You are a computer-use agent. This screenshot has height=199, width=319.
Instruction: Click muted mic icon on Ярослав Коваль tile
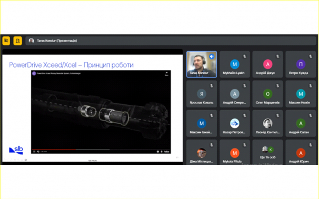click(x=212, y=86)
